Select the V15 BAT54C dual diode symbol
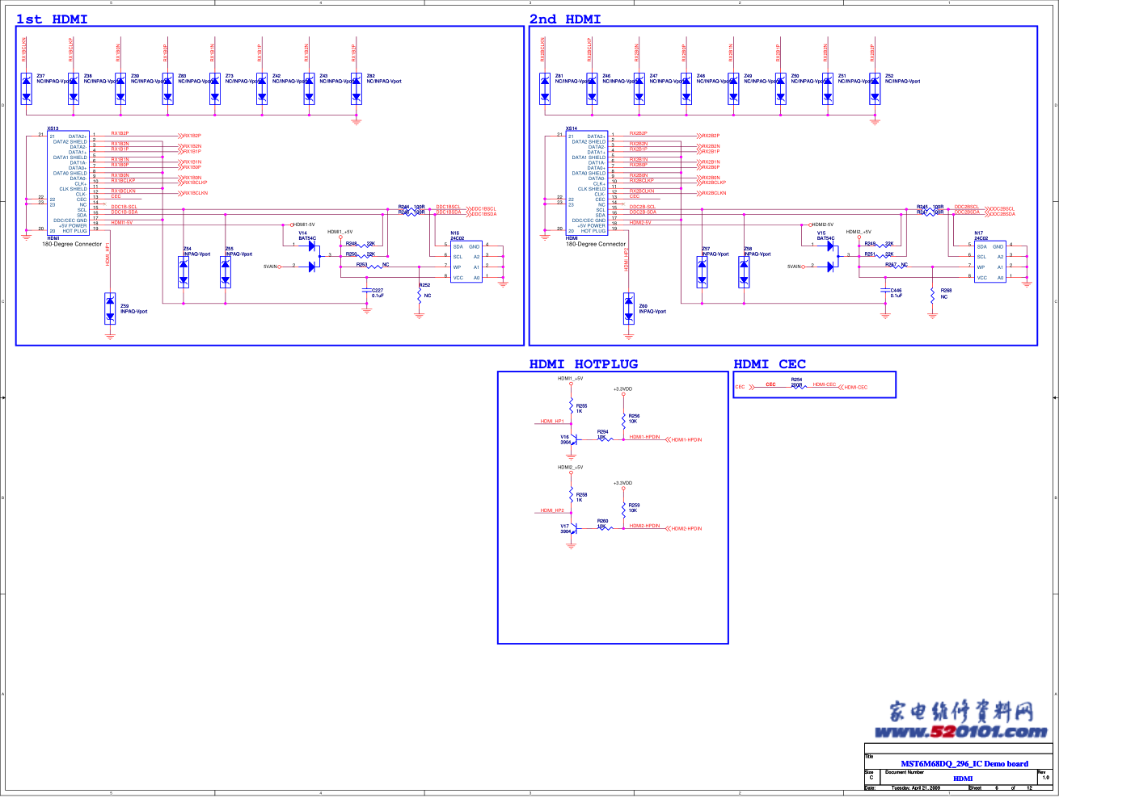The image size is (1135, 802). (830, 256)
